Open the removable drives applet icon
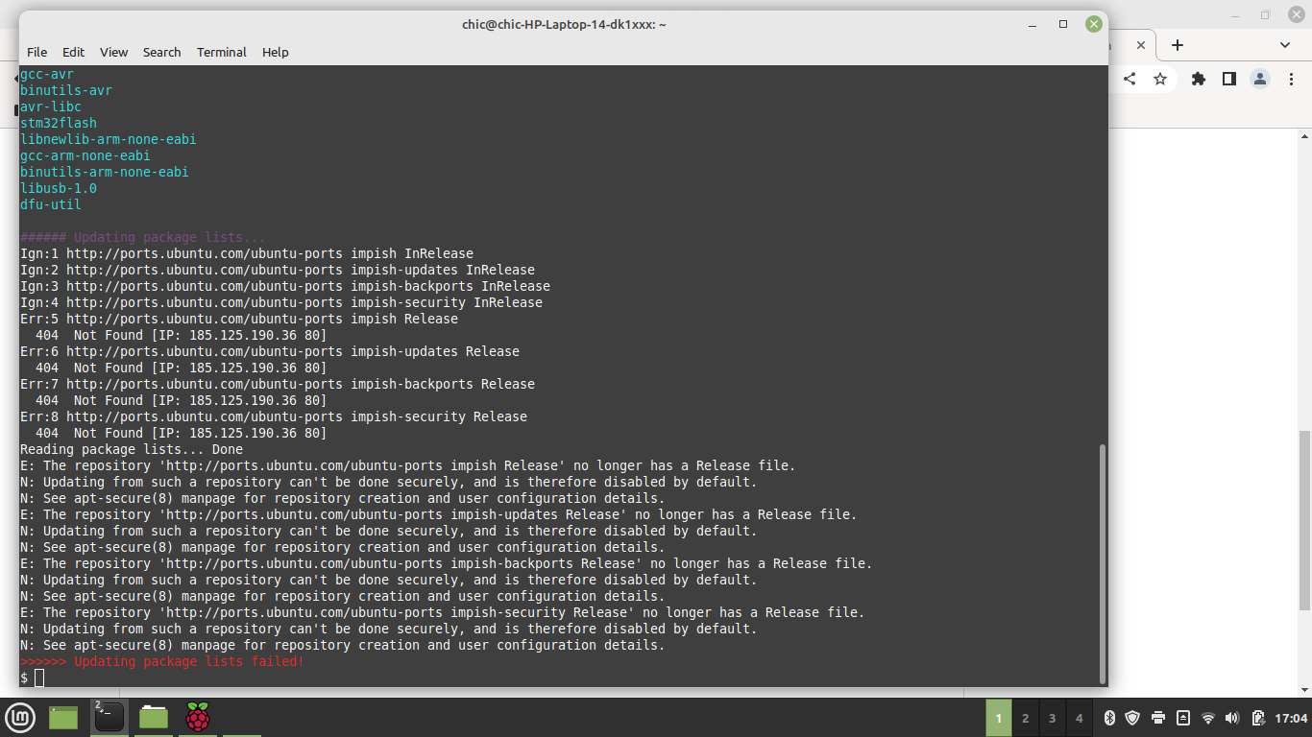The height and width of the screenshot is (737, 1312). [1183, 718]
